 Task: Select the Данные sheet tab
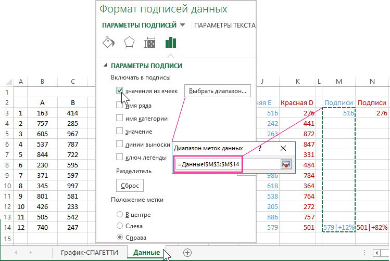click(x=146, y=253)
